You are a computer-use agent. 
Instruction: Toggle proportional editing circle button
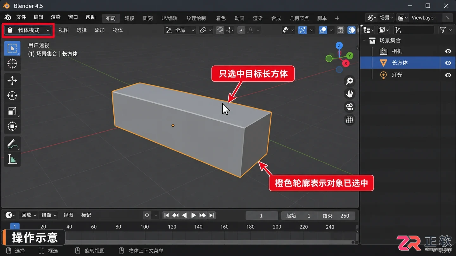pyautogui.click(x=241, y=30)
